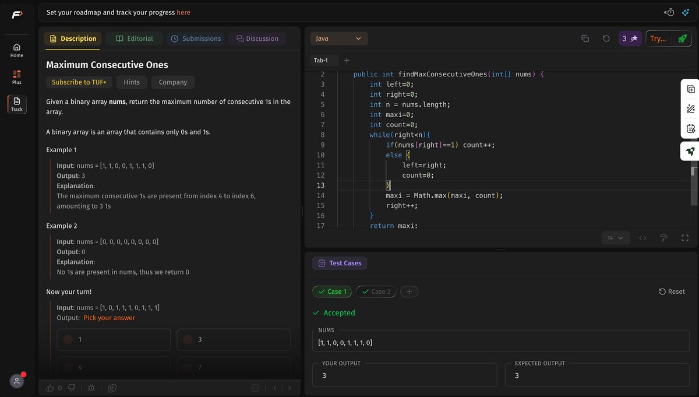Reset code with the circular arrow icon
This screenshot has width=699, height=397.
[606, 38]
